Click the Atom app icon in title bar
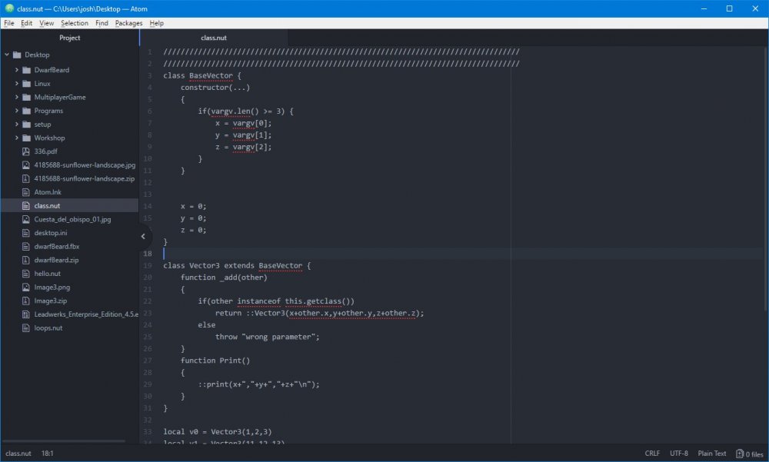 coord(8,8)
